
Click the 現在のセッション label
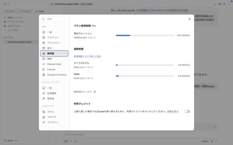pos(83,33)
